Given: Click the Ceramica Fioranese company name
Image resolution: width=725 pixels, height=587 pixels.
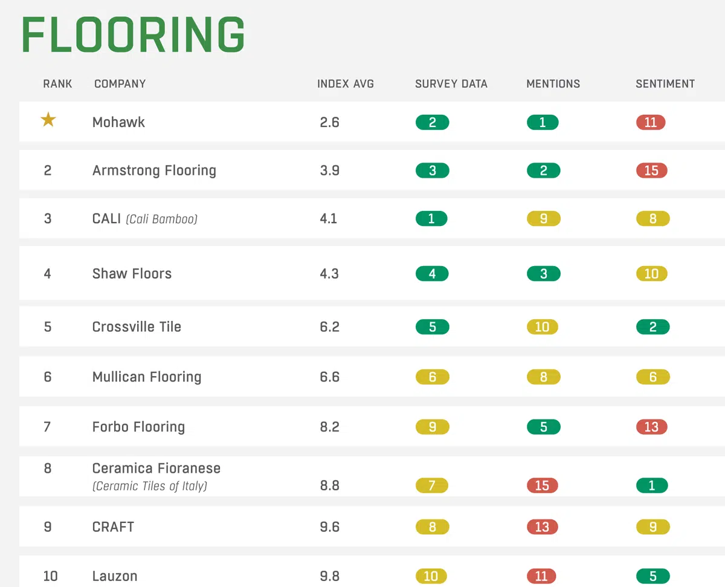Looking at the screenshot, I should 156,469.
